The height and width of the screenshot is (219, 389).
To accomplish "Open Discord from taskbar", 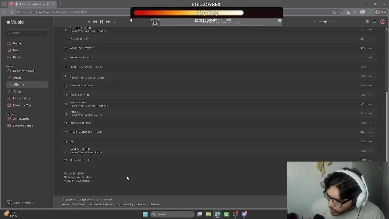I will 244,214.
